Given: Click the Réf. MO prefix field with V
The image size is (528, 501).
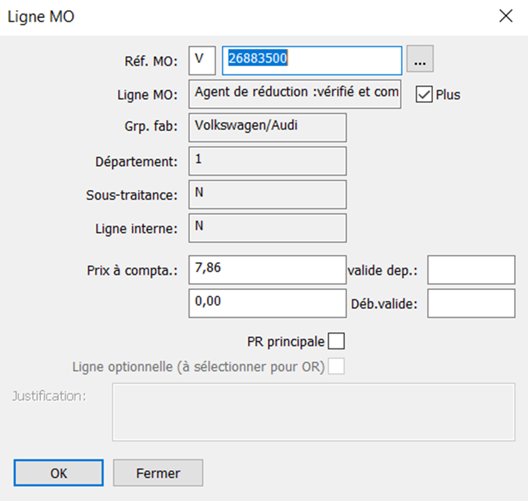Looking at the screenshot, I should 202,60.
